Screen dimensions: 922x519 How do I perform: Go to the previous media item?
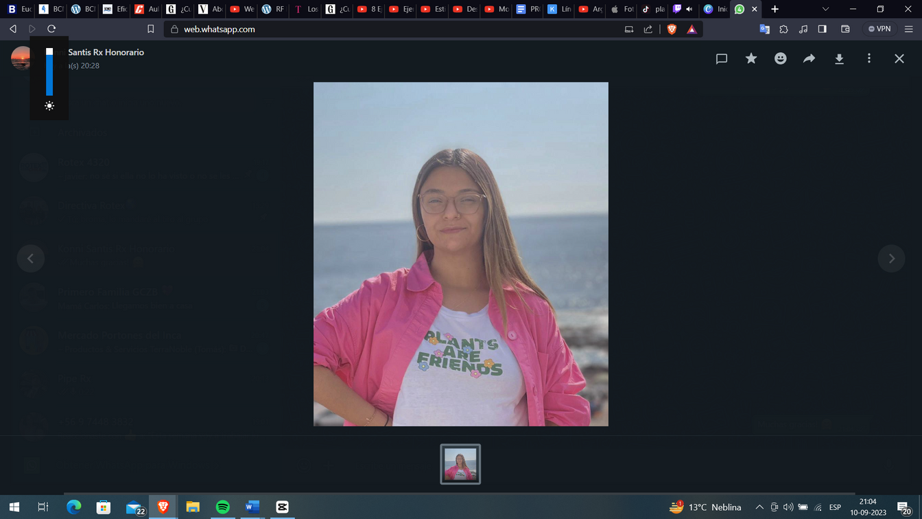30,259
